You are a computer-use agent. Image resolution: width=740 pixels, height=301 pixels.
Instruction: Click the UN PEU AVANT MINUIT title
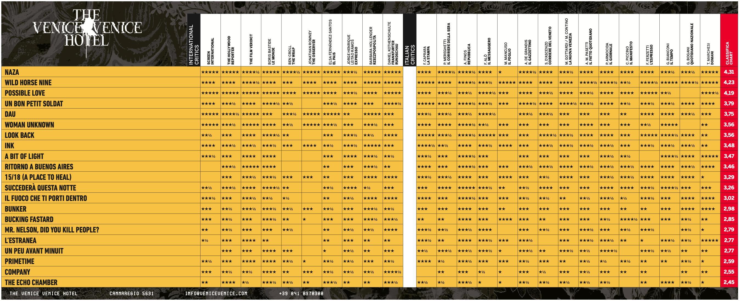pos(34,251)
